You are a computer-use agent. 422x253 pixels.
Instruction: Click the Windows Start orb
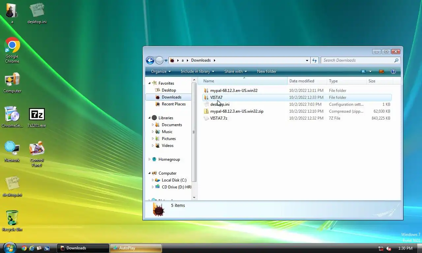(9, 247)
